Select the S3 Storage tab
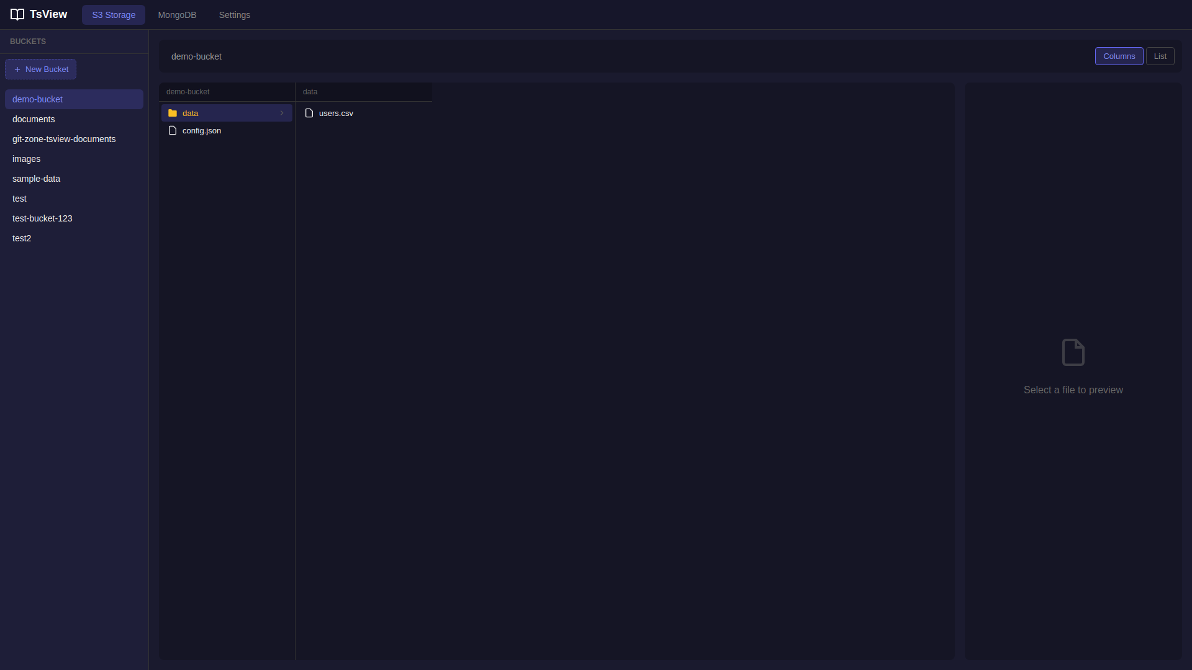 [x=114, y=15]
